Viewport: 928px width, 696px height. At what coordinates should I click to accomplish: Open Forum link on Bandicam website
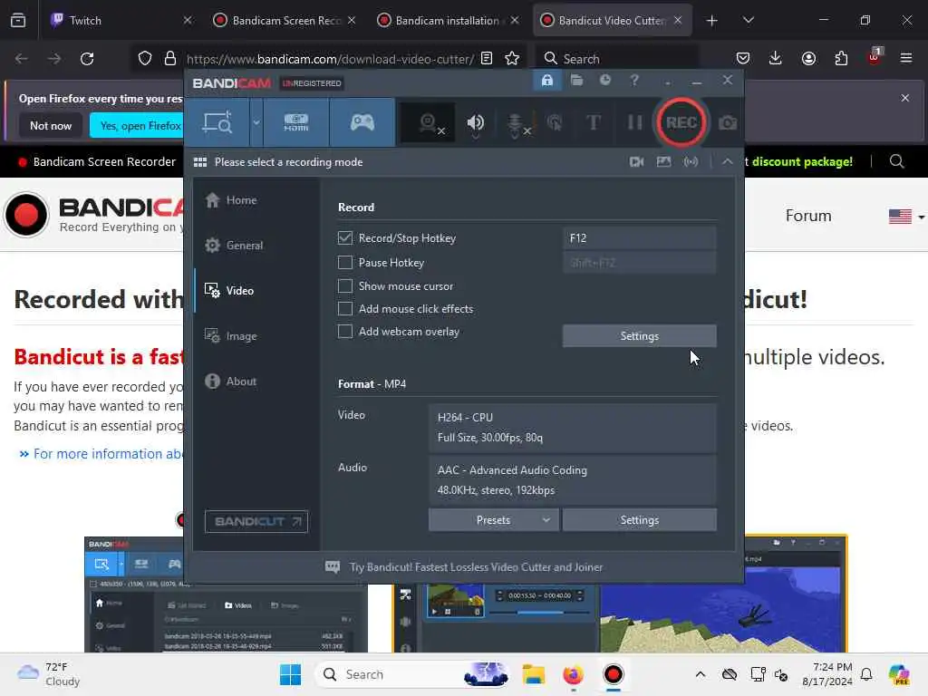808,216
